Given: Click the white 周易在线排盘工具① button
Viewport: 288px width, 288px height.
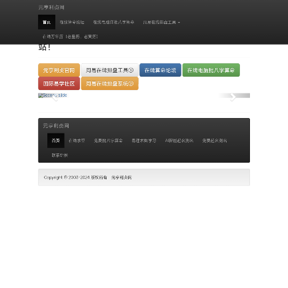Looking at the screenshot, I should (109, 70).
